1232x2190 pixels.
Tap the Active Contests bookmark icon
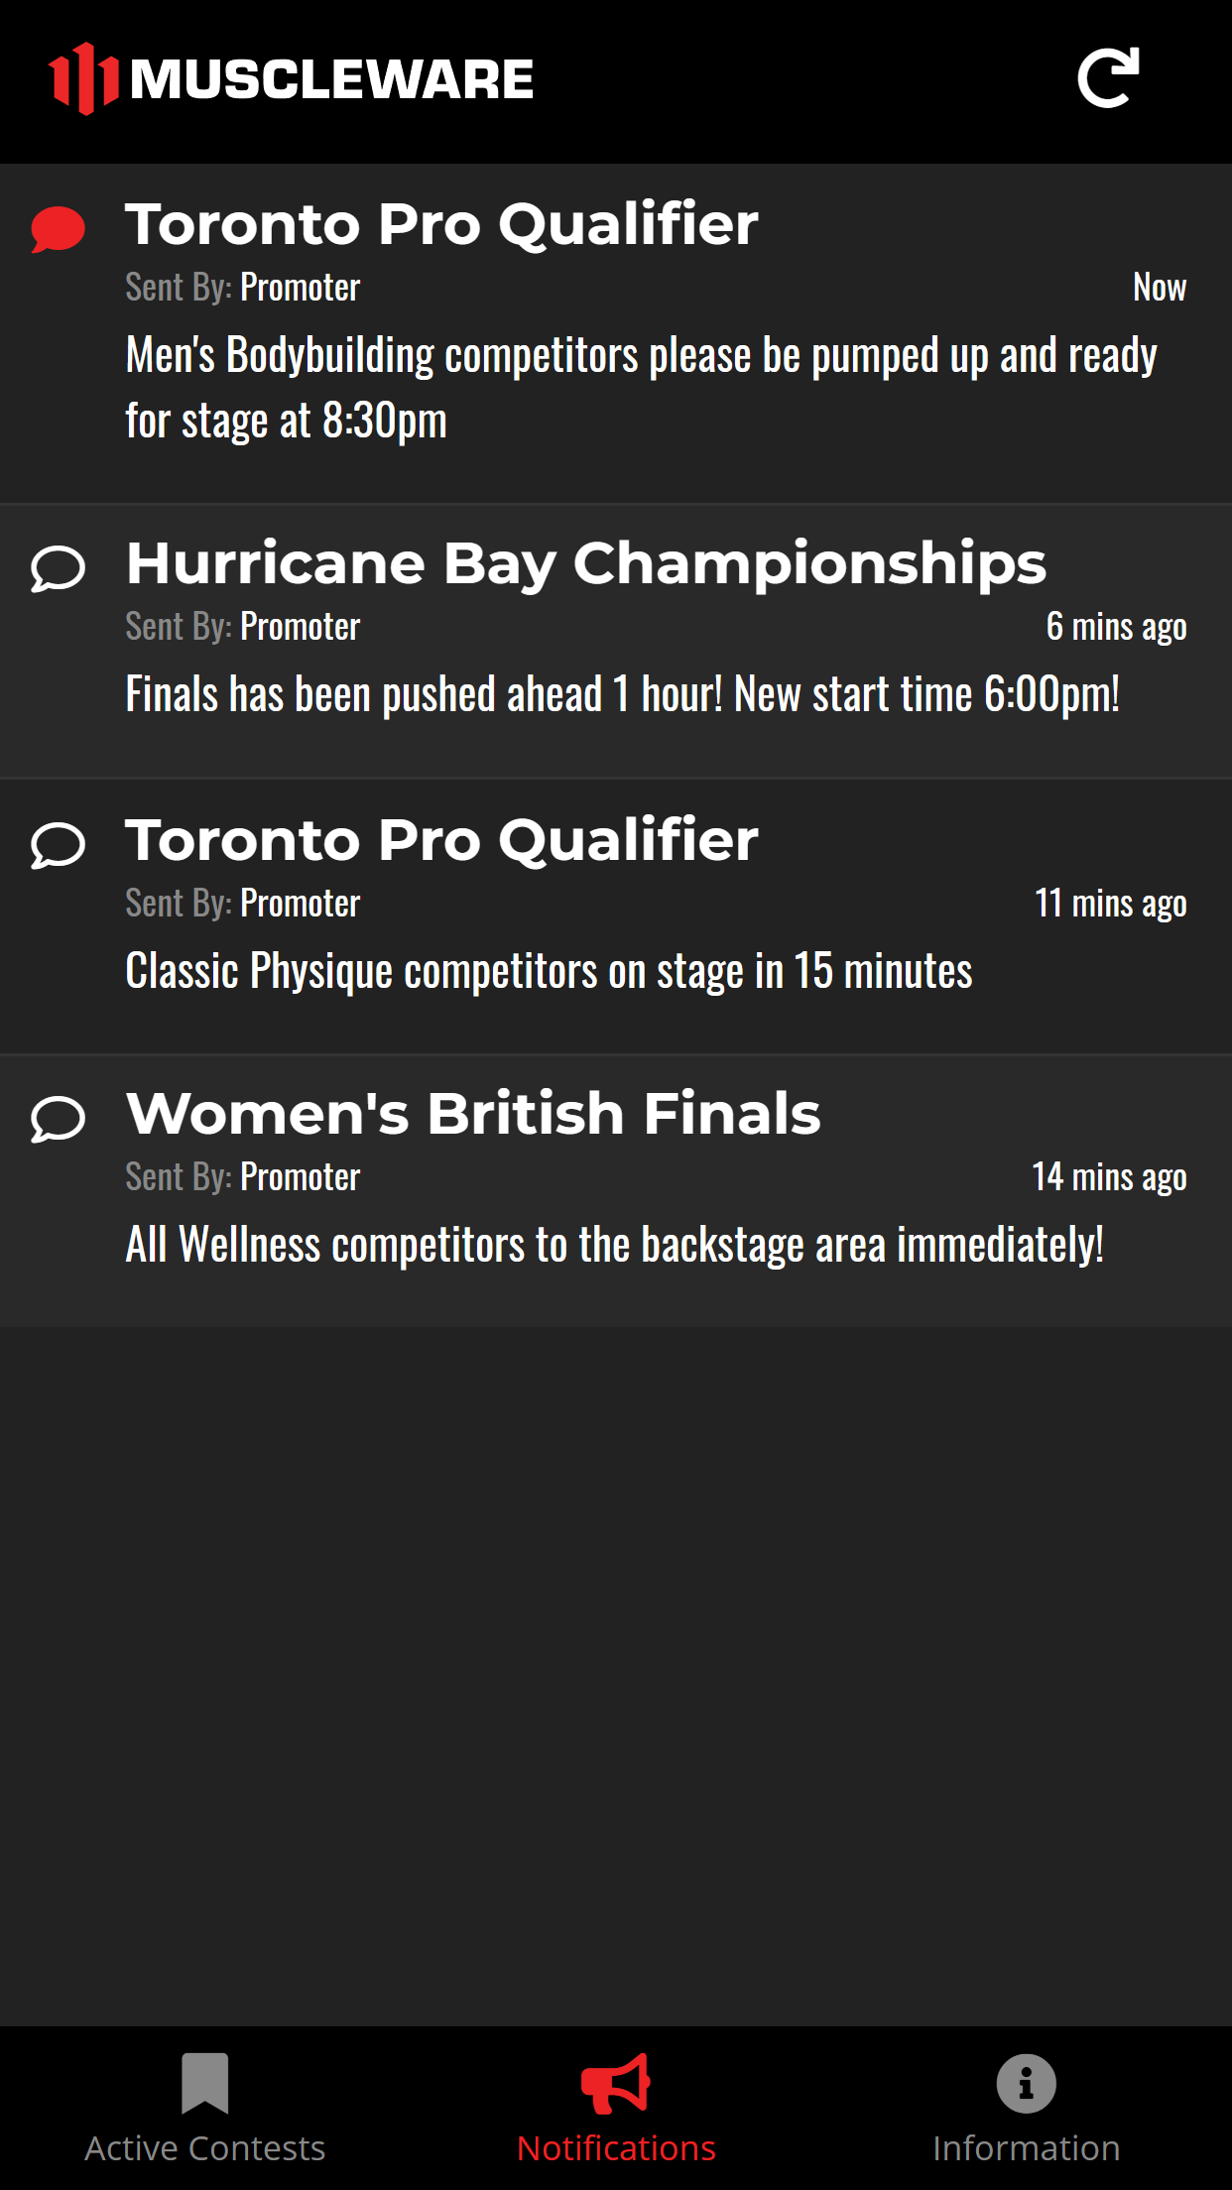coord(205,2083)
